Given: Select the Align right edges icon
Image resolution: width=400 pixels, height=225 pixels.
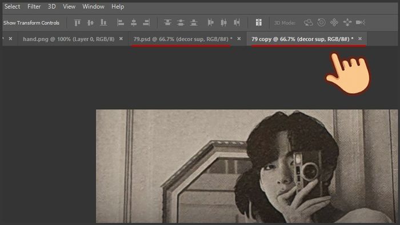Looking at the screenshot, I should tap(146, 23).
